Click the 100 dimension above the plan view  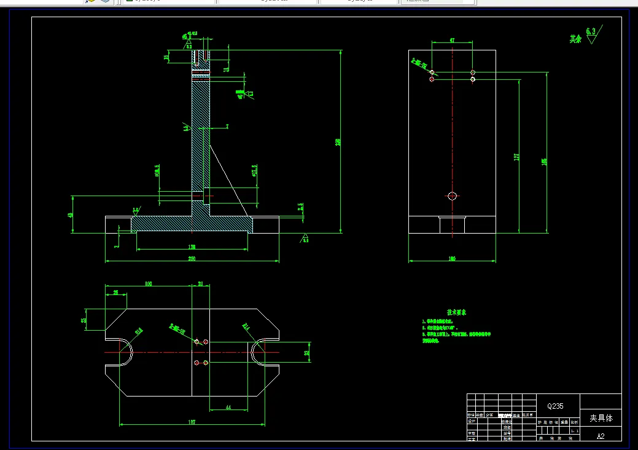pos(148,283)
